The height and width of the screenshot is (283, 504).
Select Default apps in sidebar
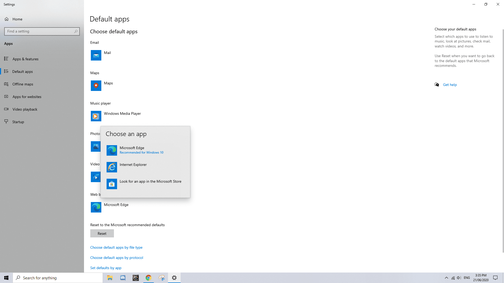tap(42, 72)
